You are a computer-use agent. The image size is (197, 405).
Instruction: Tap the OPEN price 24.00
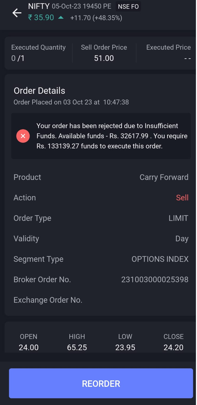click(29, 347)
